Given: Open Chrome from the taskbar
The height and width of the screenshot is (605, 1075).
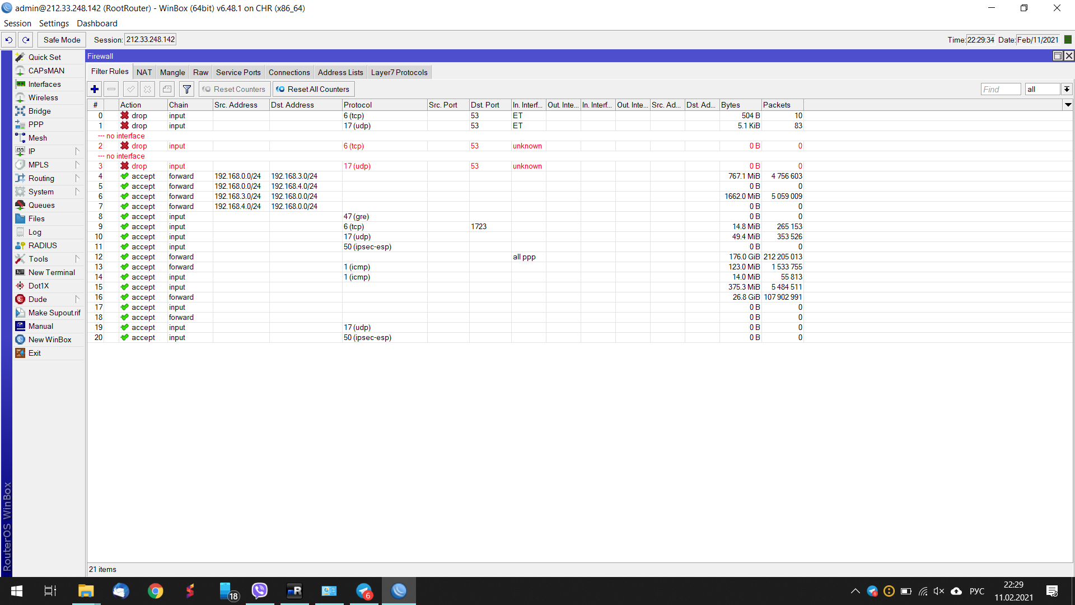Looking at the screenshot, I should point(155,591).
